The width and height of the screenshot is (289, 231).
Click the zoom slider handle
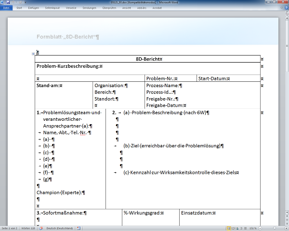tap(275, 228)
